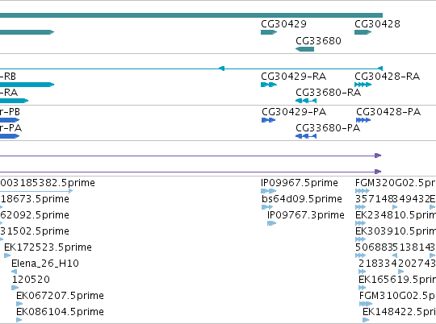Click the CG30428-PA protein glyph
Viewport: 436px width, 324px height.
coord(363,120)
